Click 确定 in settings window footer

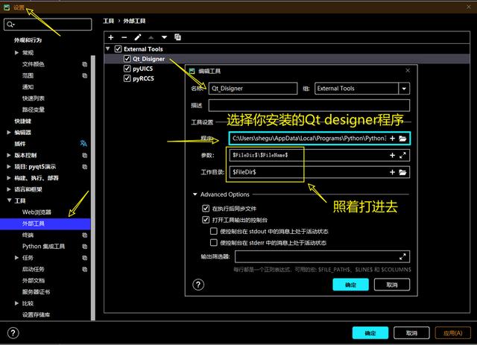pyautogui.click(x=370, y=333)
